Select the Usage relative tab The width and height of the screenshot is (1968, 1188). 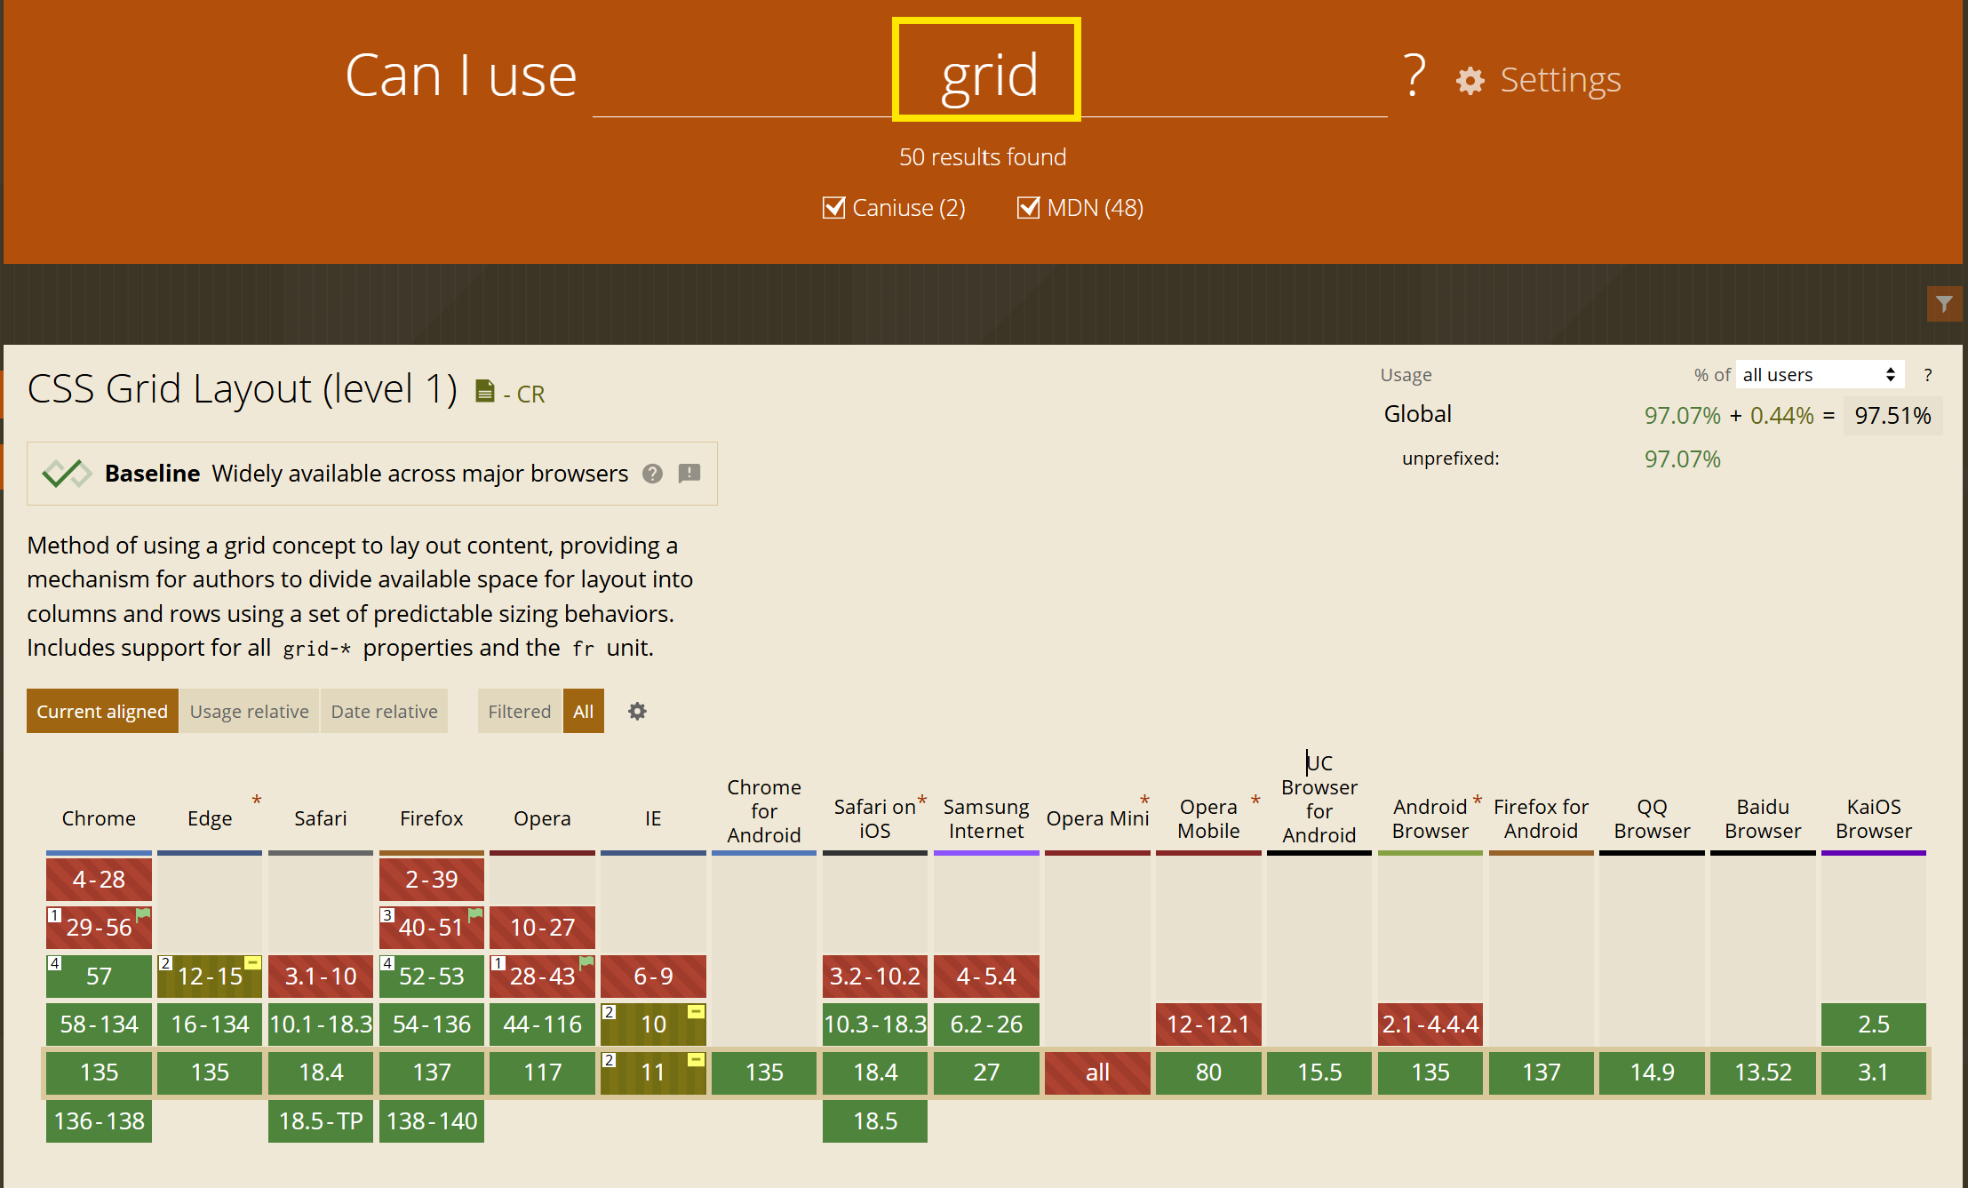click(x=249, y=711)
